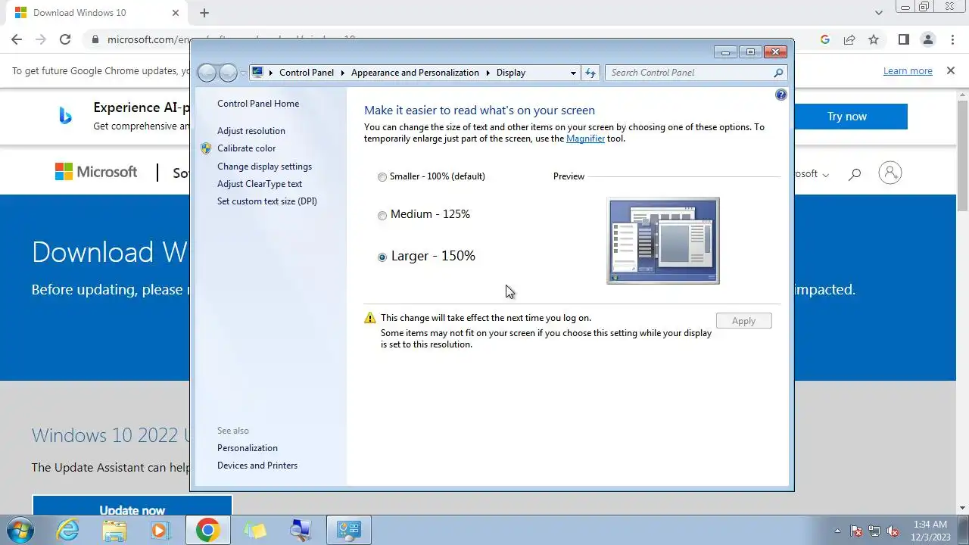Bookmark this page with star icon
Screen dimensions: 969x545
coord(874,39)
